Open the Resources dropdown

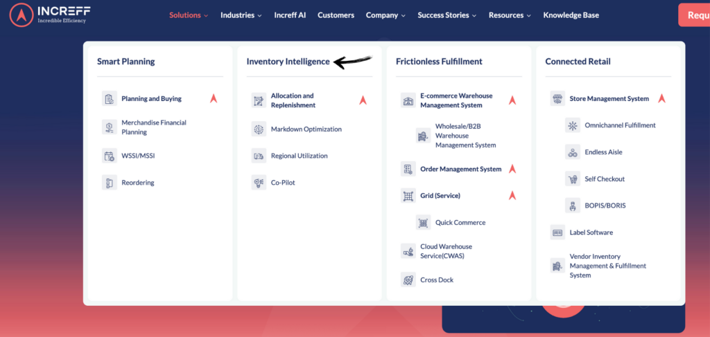click(x=509, y=15)
